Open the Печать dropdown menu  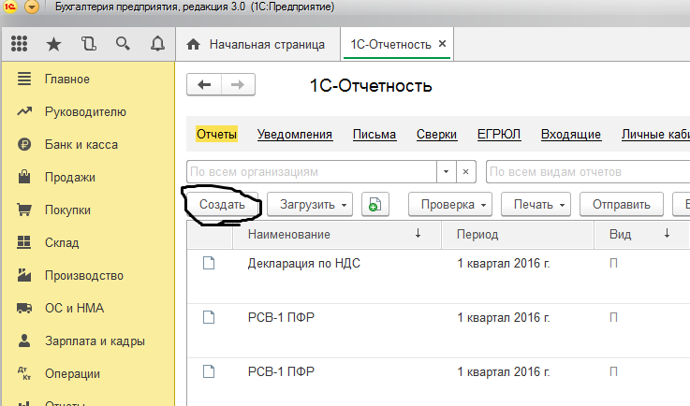[x=536, y=205]
